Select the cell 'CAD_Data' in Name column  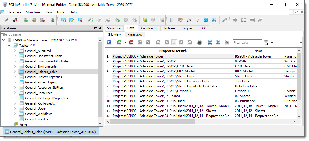coord(258,66)
